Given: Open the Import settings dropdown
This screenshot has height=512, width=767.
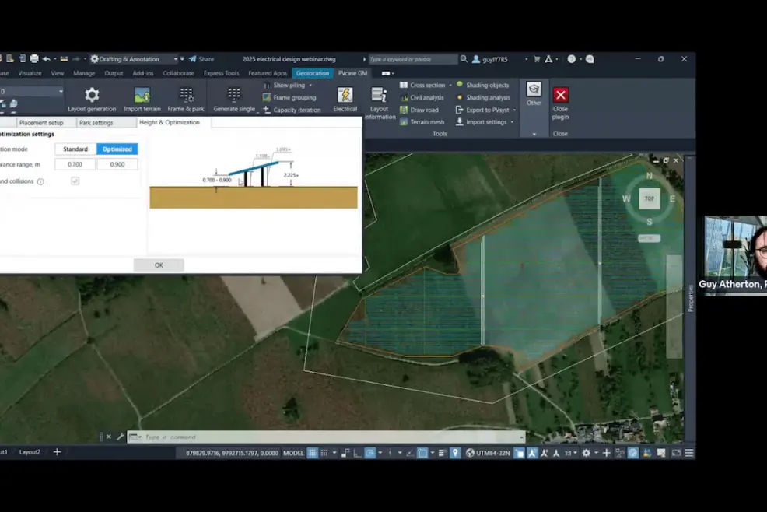Looking at the screenshot, I should point(513,122).
